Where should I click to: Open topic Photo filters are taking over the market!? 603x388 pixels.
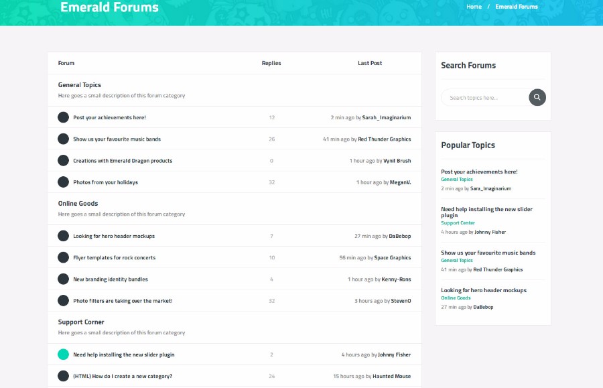[x=123, y=301]
